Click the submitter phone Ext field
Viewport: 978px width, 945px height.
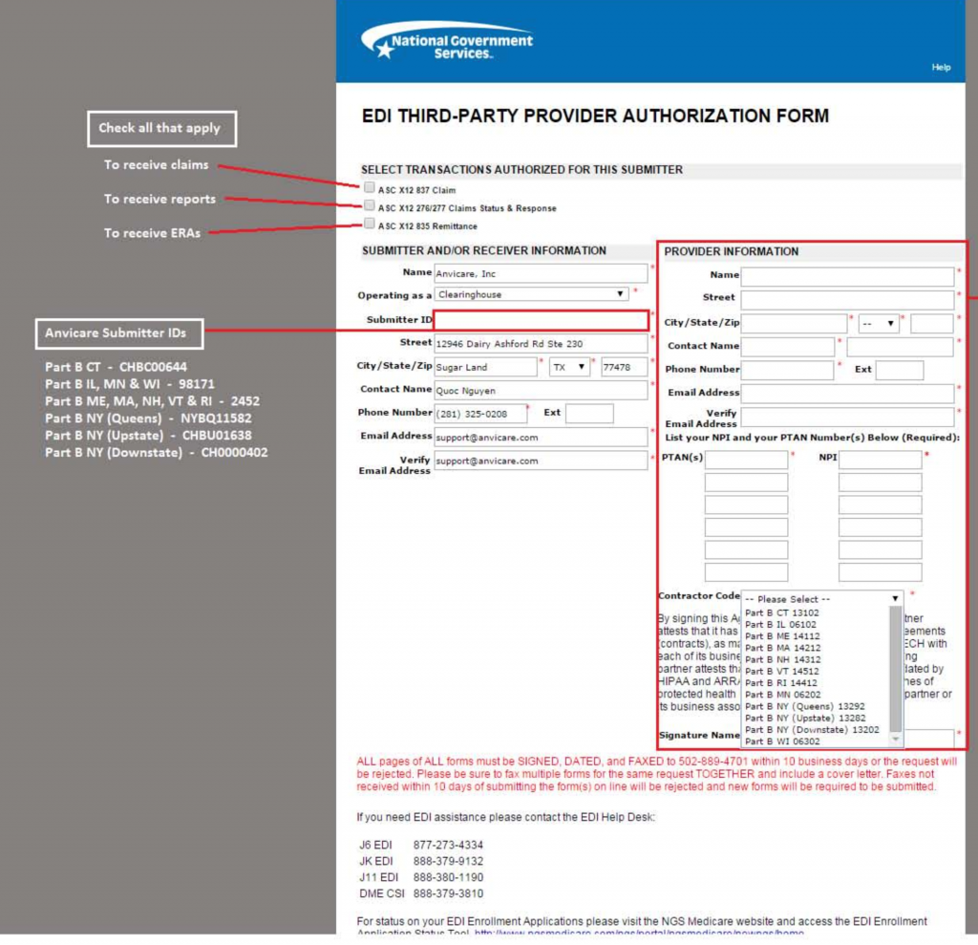pos(588,414)
